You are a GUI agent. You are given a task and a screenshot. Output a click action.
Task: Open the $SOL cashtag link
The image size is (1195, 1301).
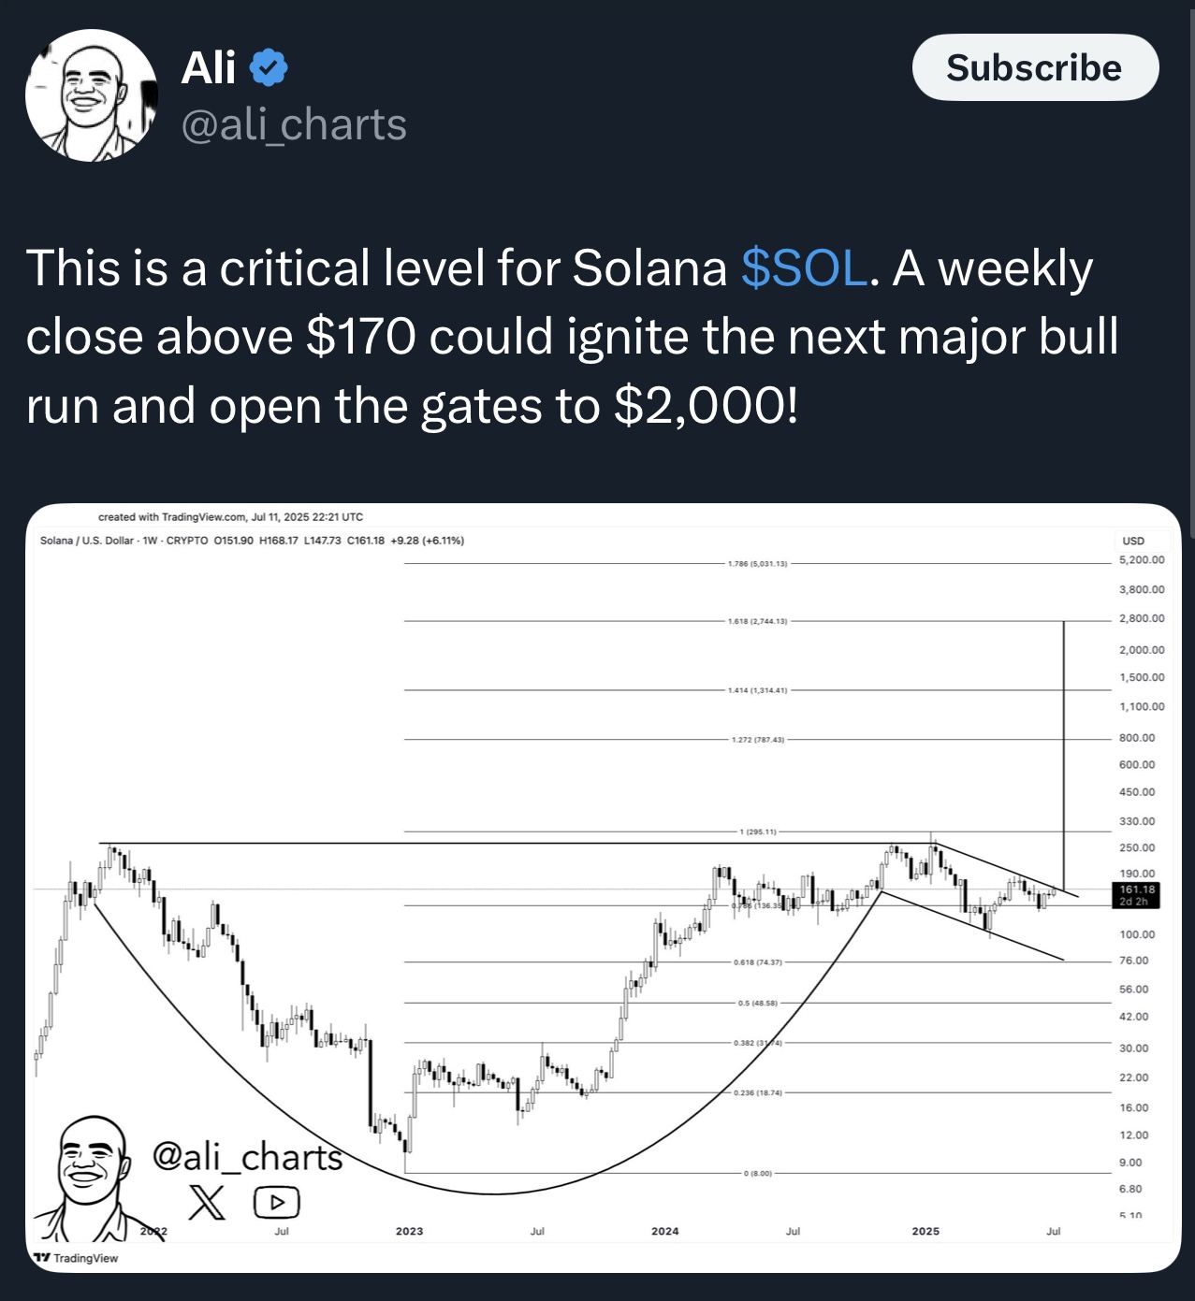tap(804, 268)
